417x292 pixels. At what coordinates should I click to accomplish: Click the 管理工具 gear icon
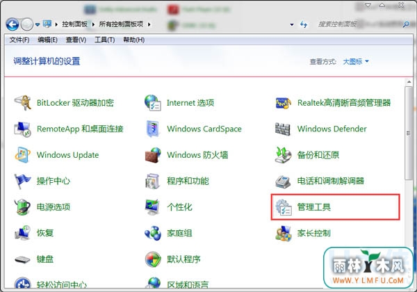(284, 207)
